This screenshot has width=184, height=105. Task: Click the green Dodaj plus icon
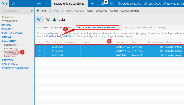[38, 11]
